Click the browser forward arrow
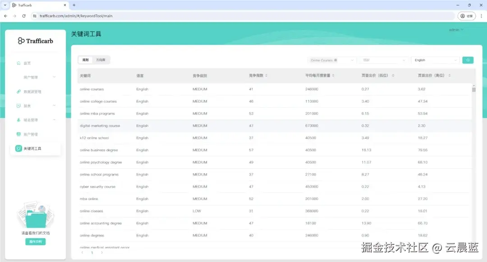 (x=14, y=16)
